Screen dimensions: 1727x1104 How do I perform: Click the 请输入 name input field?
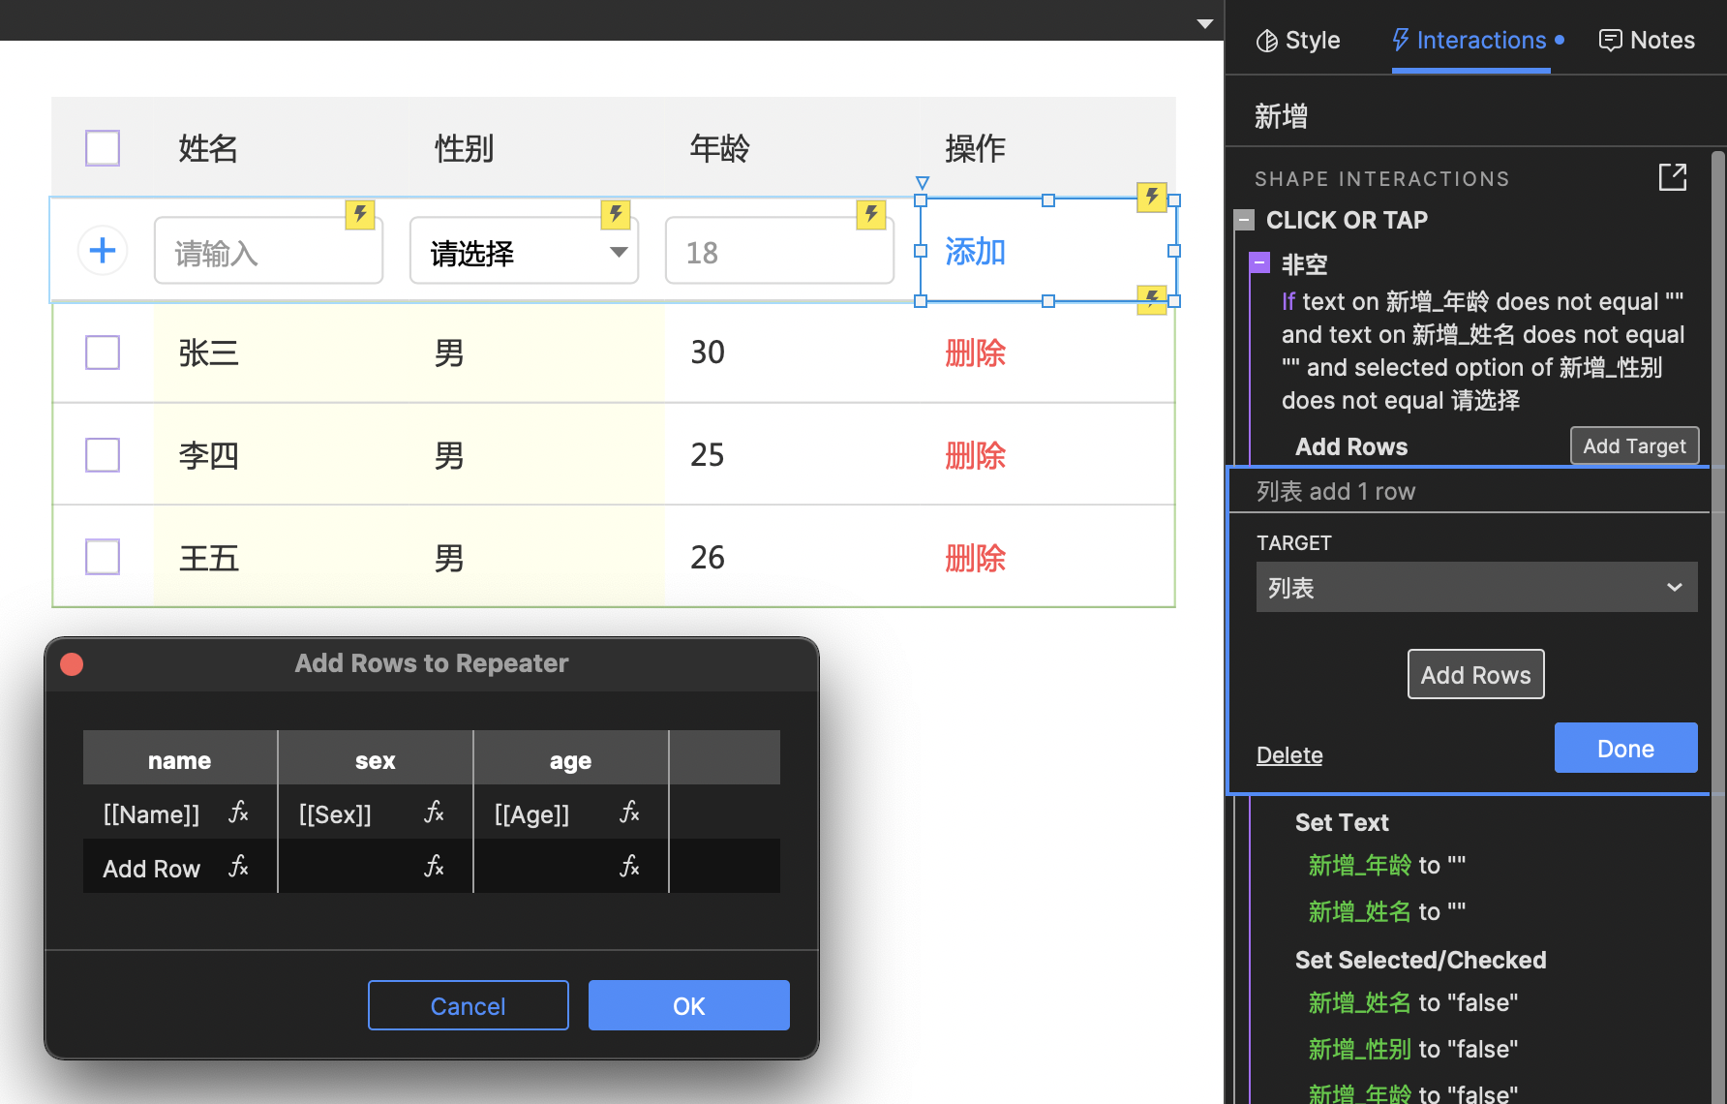pos(268,251)
